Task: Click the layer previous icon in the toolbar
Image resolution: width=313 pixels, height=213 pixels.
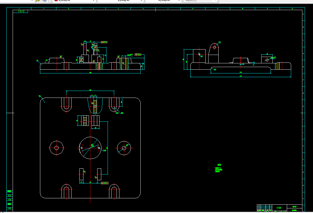Action: point(44,1)
